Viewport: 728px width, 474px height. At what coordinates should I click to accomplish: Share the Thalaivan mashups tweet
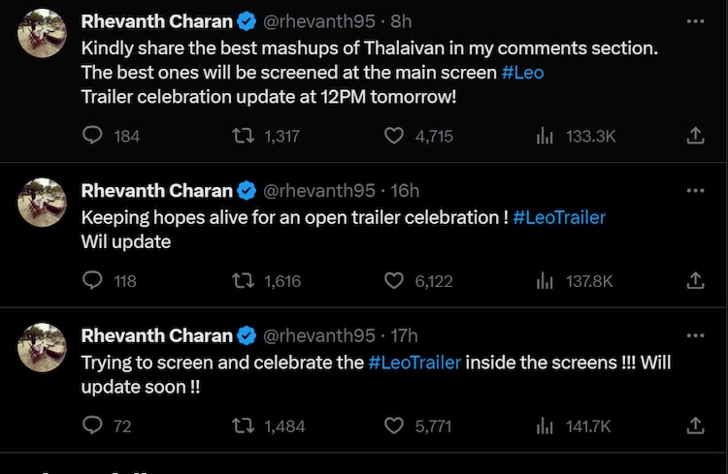tap(695, 137)
